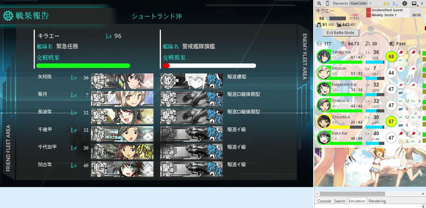The height and width of the screenshot is (208, 426).
Task: Click the fighter power airplane icon
Action: click(x=368, y=44)
